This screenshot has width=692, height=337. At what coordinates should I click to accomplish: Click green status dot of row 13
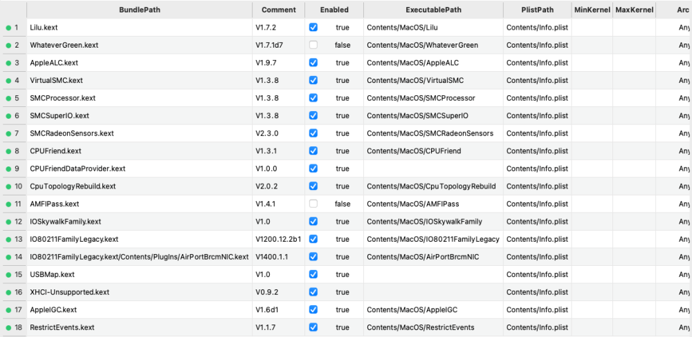click(x=8, y=239)
